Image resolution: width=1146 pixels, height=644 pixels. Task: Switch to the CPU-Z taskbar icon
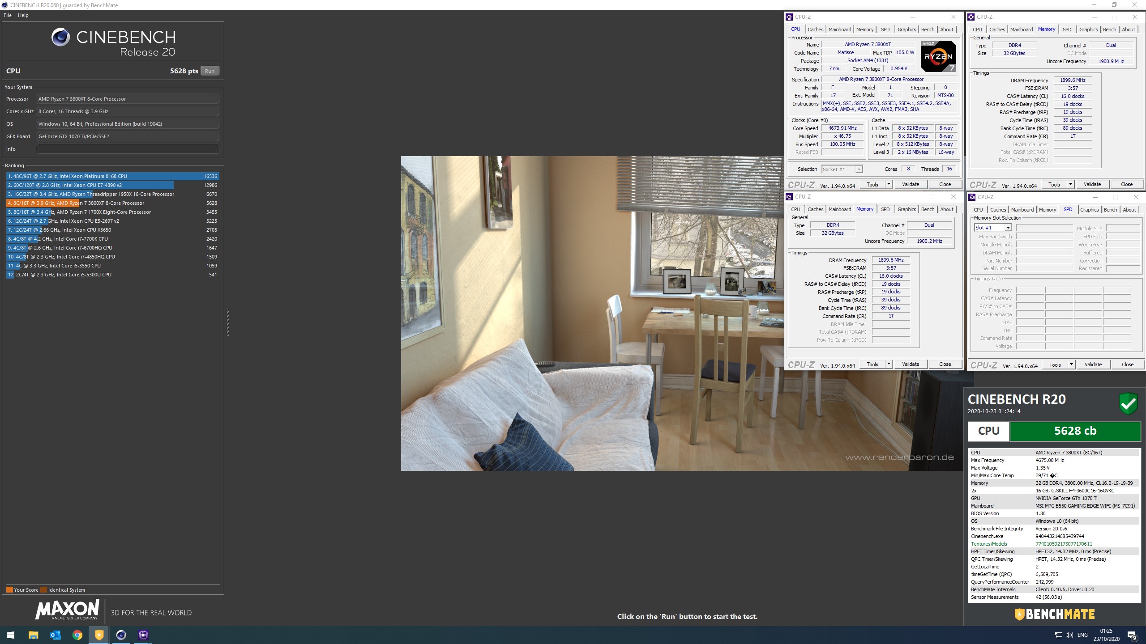(x=143, y=635)
